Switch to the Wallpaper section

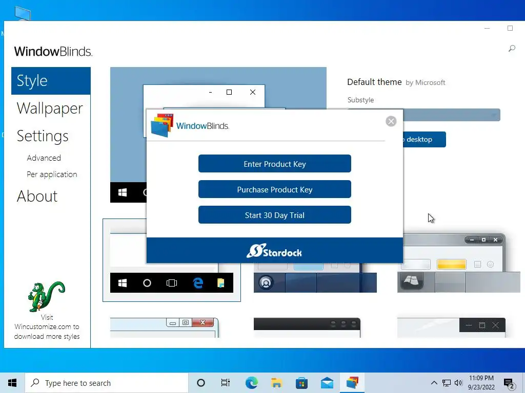[x=50, y=108]
